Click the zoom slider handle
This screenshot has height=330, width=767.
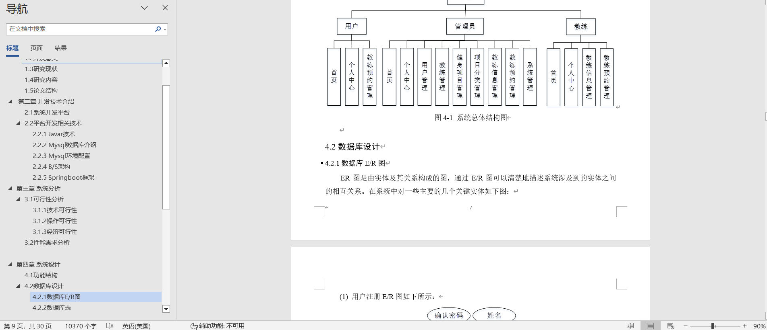[713, 326]
